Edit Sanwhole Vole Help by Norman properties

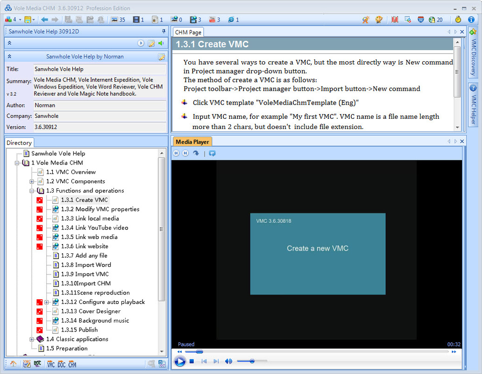pos(162,57)
